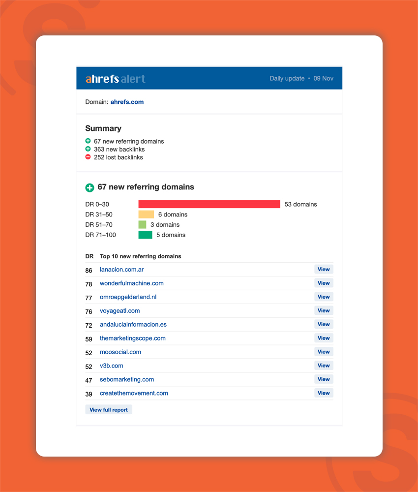
Task: Click View button for andaluciainformacion.es
Action: point(324,324)
